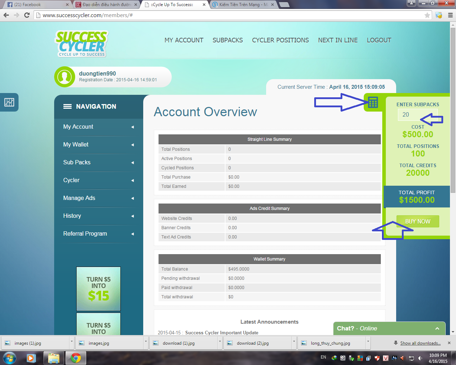This screenshot has width=456, height=365.
Task: Reload the current page
Action: pyautogui.click(x=27, y=15)
